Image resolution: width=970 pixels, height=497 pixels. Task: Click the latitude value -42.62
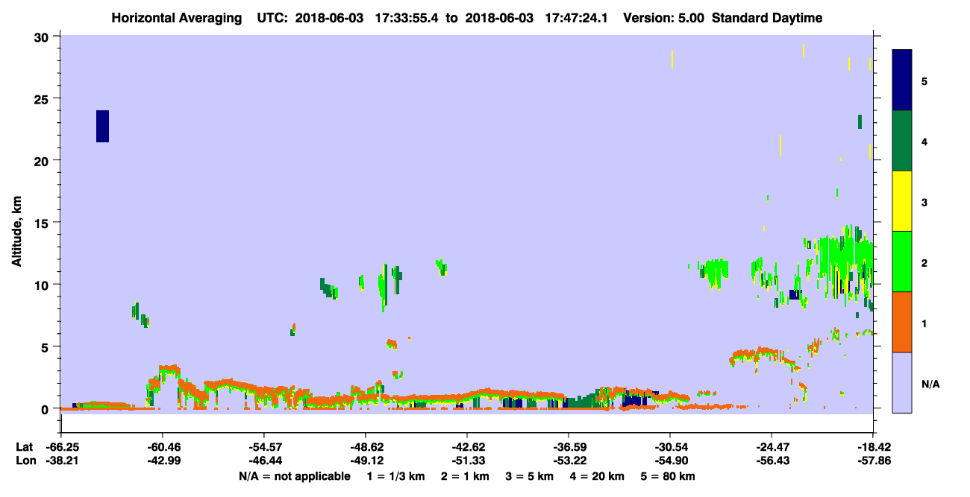point(467,447)
